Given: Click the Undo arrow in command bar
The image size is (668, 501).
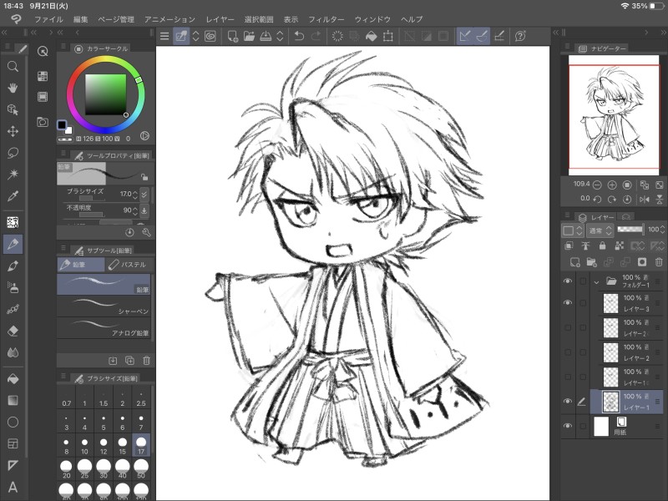Looking at the screenshot, I should pos(299,36).
